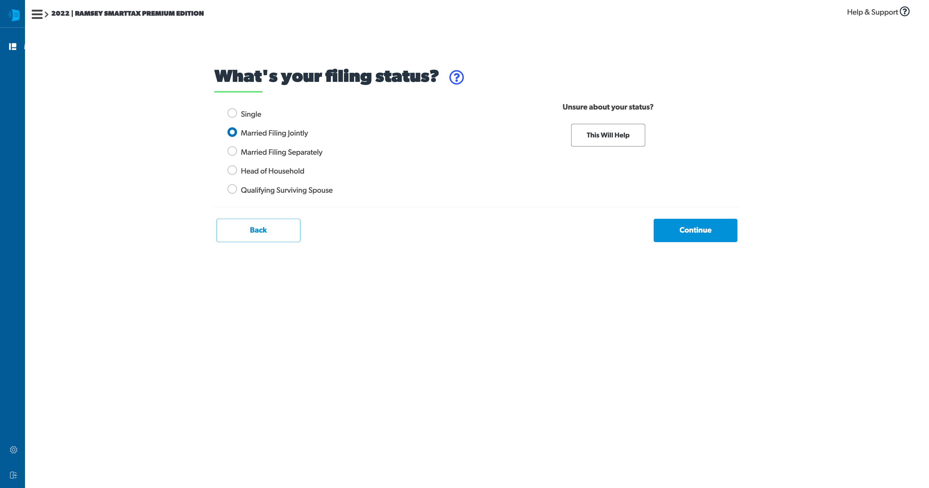Image resolution: width=929 pixels, height=488 pixels.
Task: Click the 2022 Ramsey SmartTax menu label
Action: click(128, 13)
